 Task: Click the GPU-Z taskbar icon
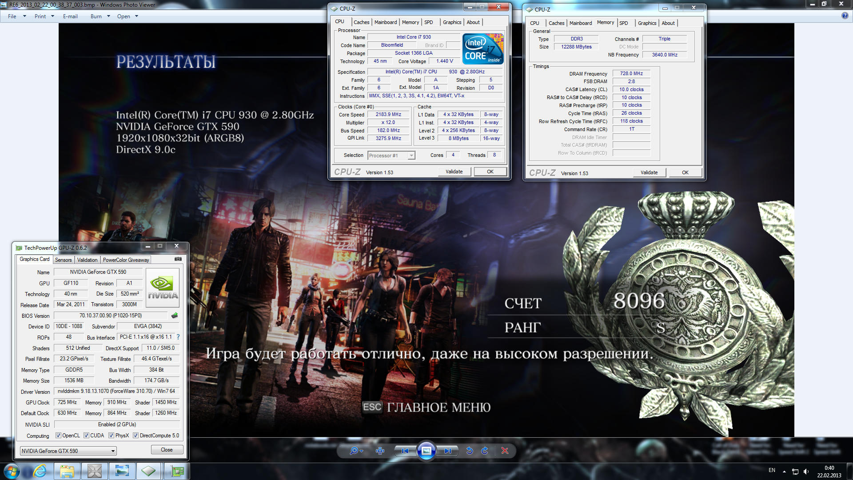coord(177,471)
